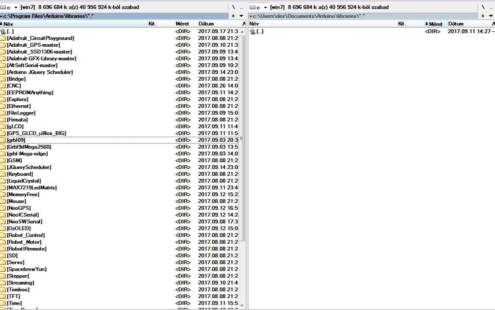Click the Streaming folder icon

click(x=3, y=283)
